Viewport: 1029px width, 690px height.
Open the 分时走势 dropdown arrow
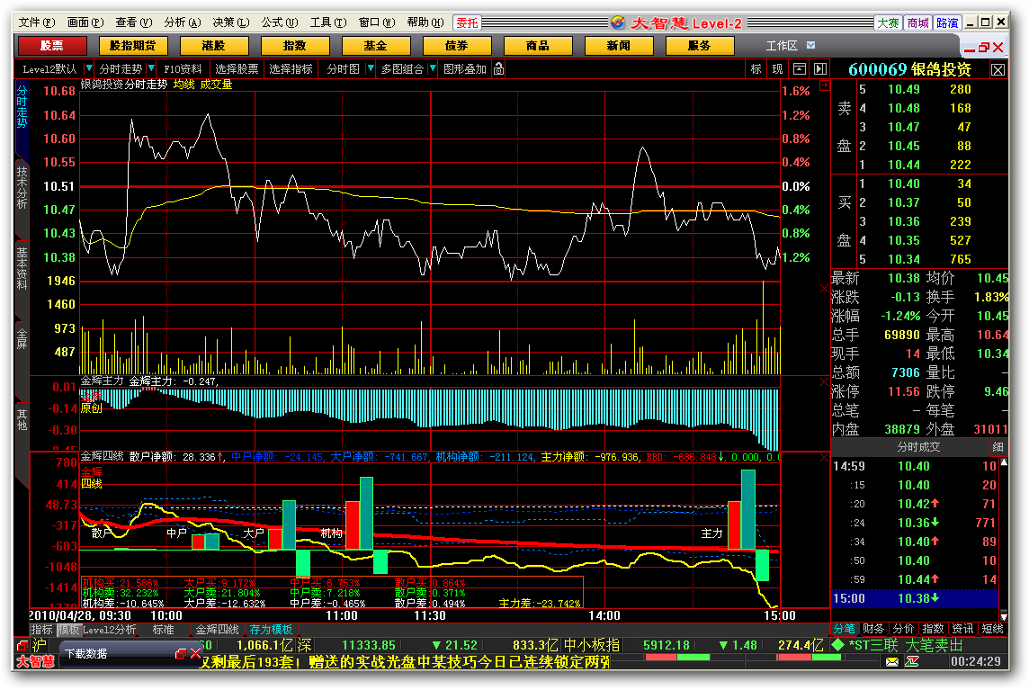point(151,69)
